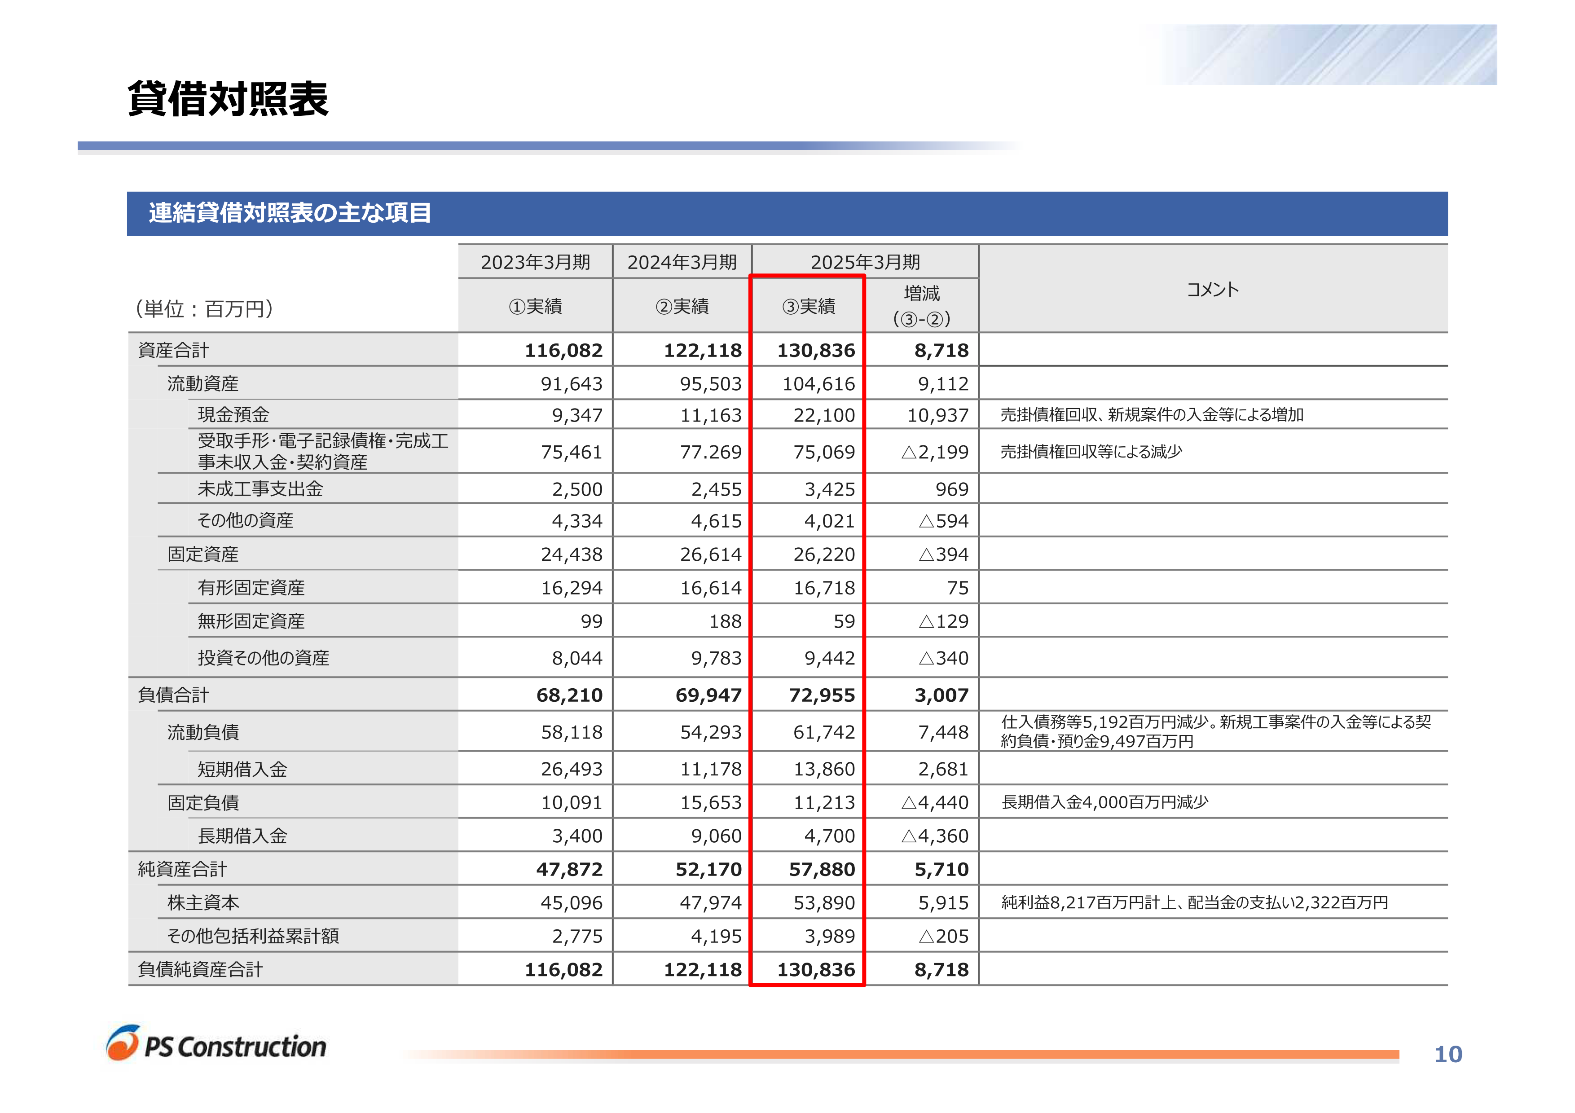The height and width of the screenshot is (1113, 1575).
Task: Click value 26,493 in 短期借入金 row
Action: point(572,770)
